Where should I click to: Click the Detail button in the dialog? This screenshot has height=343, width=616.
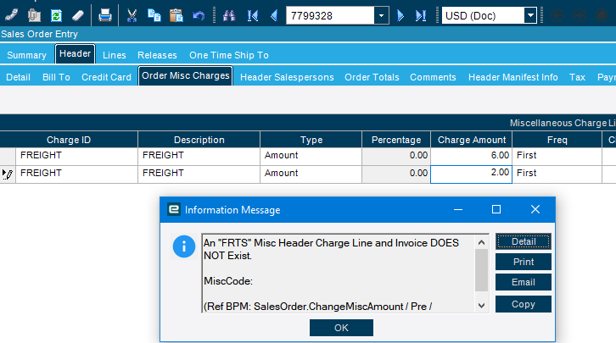coord(524,241)
